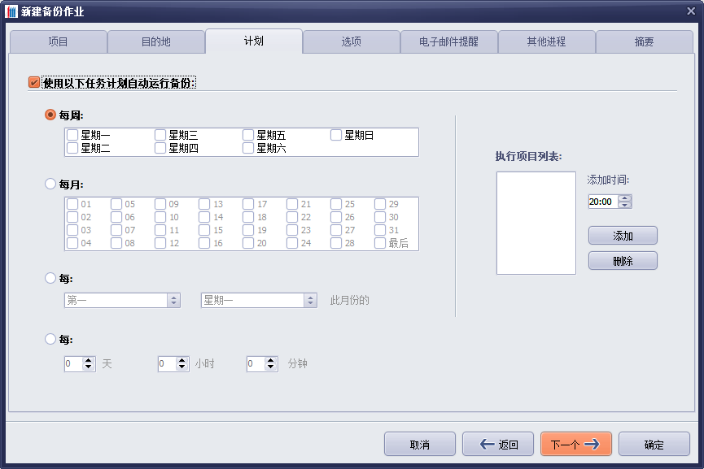Switch to the 项目 tab
This screenshot has height=469, width=704.
(x=58, y=41)
